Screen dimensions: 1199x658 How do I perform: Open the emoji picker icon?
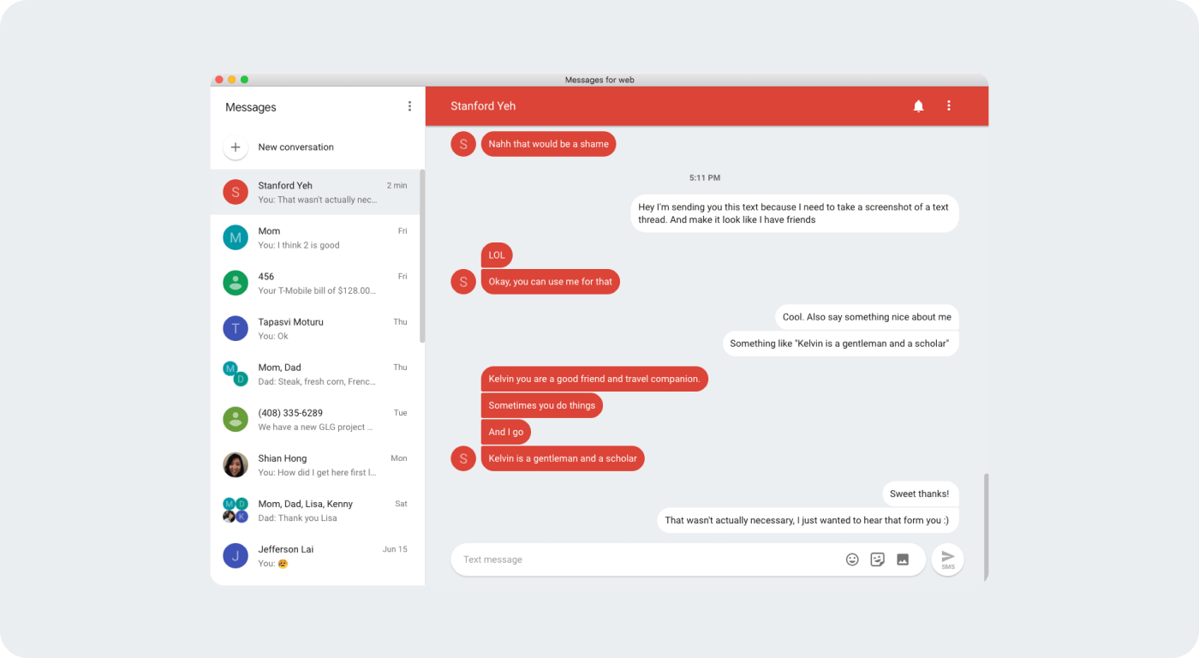[x=852, y=559]
